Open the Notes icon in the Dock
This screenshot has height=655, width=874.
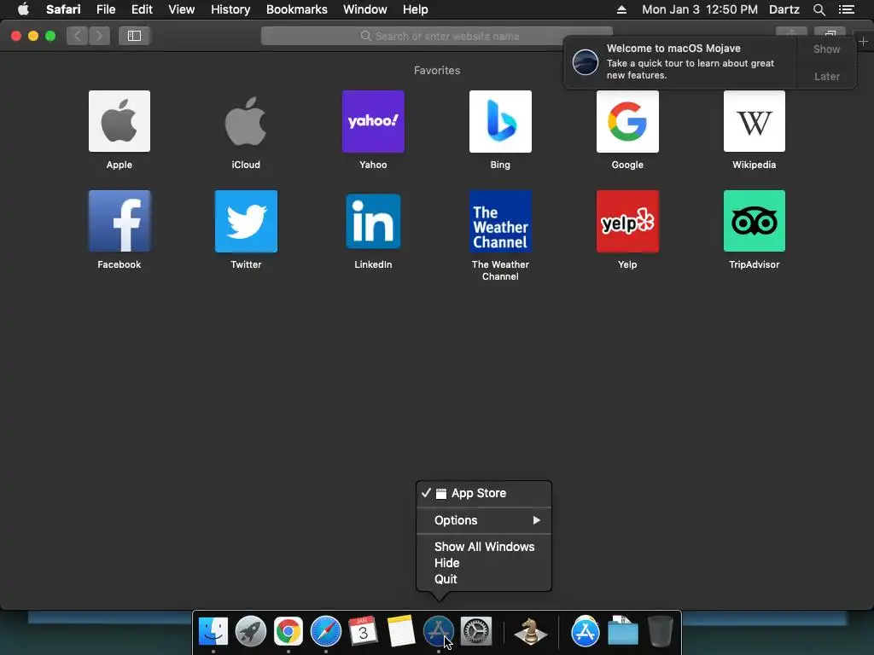[x=401, y=631]
